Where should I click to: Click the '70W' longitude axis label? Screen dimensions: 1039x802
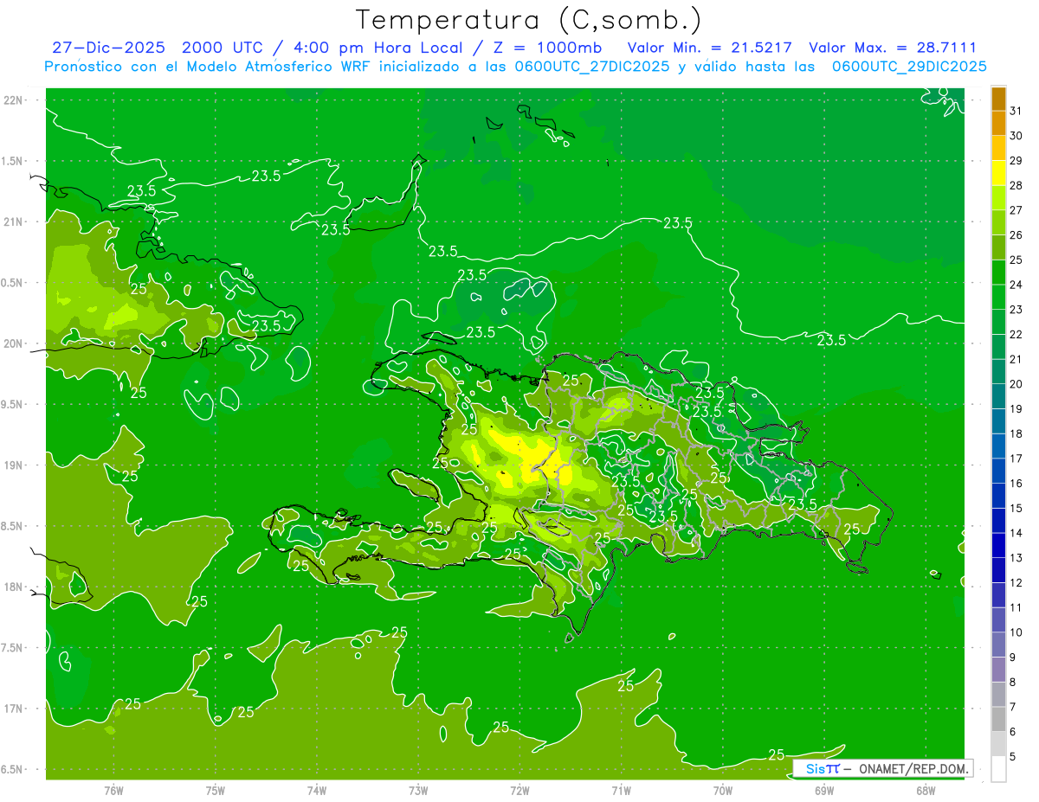point(722,790)
